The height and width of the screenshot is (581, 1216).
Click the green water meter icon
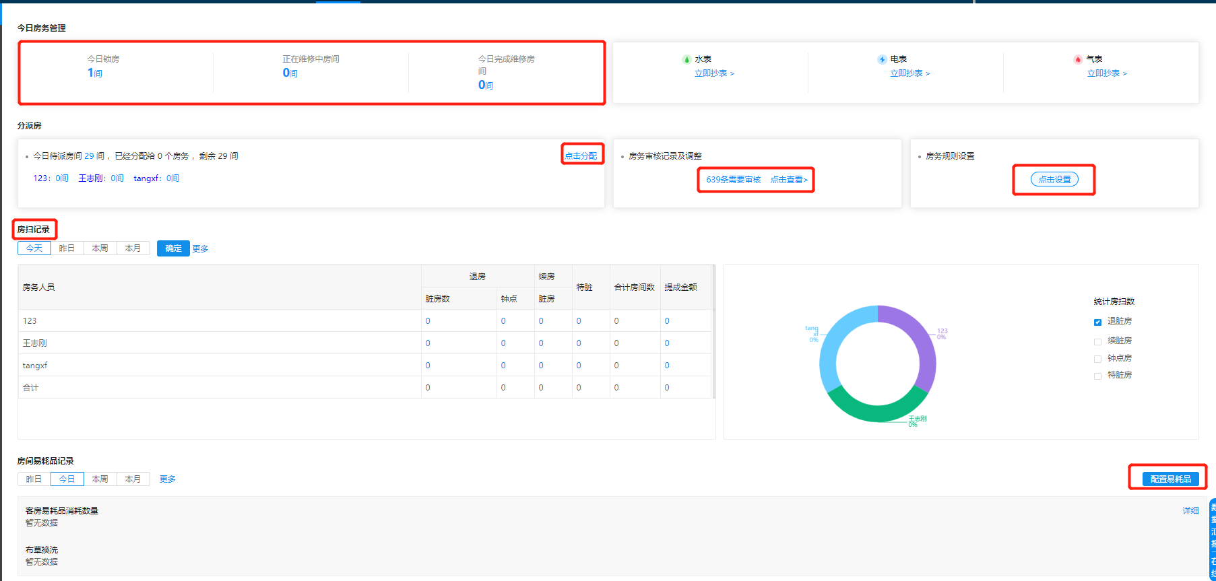[686, 59]
